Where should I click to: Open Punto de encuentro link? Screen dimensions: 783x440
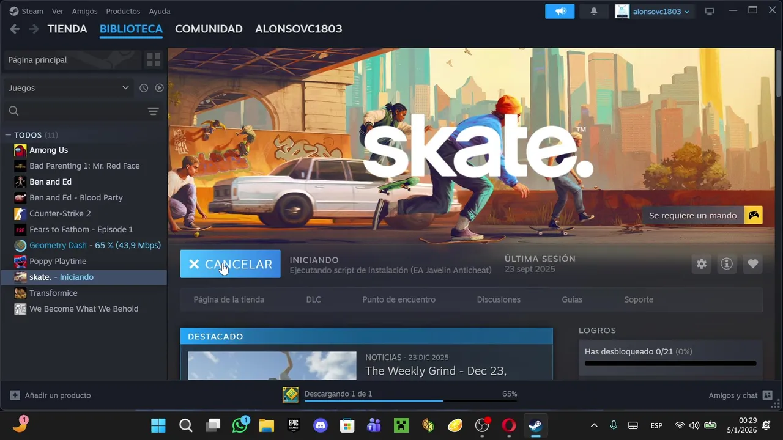tap(399, 299)
